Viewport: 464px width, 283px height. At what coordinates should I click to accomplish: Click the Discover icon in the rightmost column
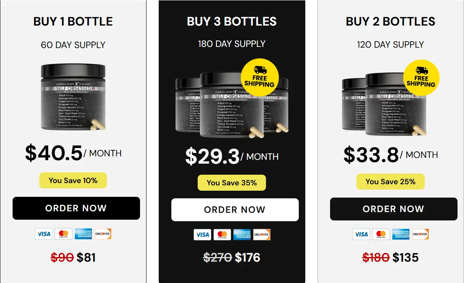pyautogui.click(x=420, y=235)
